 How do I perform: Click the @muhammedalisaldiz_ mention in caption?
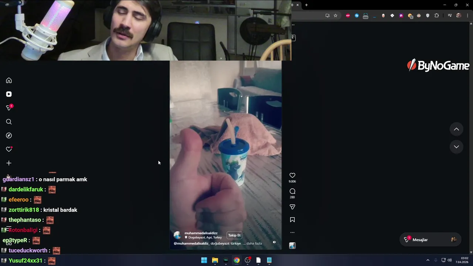coord(191,243)
